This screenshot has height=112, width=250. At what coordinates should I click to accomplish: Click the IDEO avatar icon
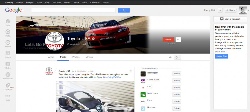coord(143,88)
